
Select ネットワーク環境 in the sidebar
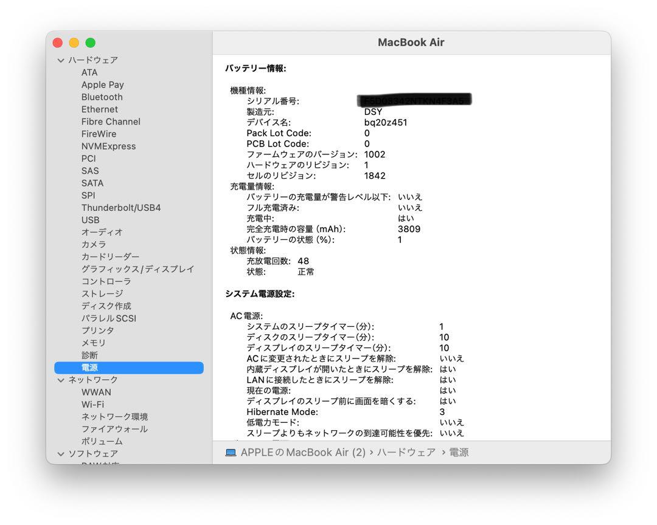[x=115, y=417]
